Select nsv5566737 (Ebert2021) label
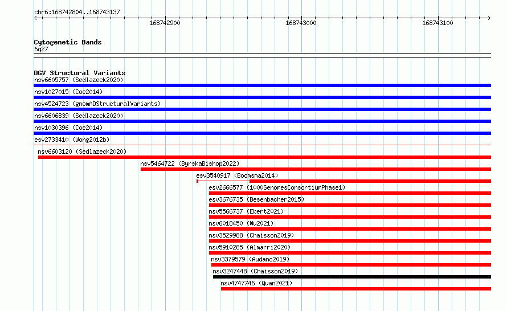Screen dimensions: 507x311 [x=246, y=211]
